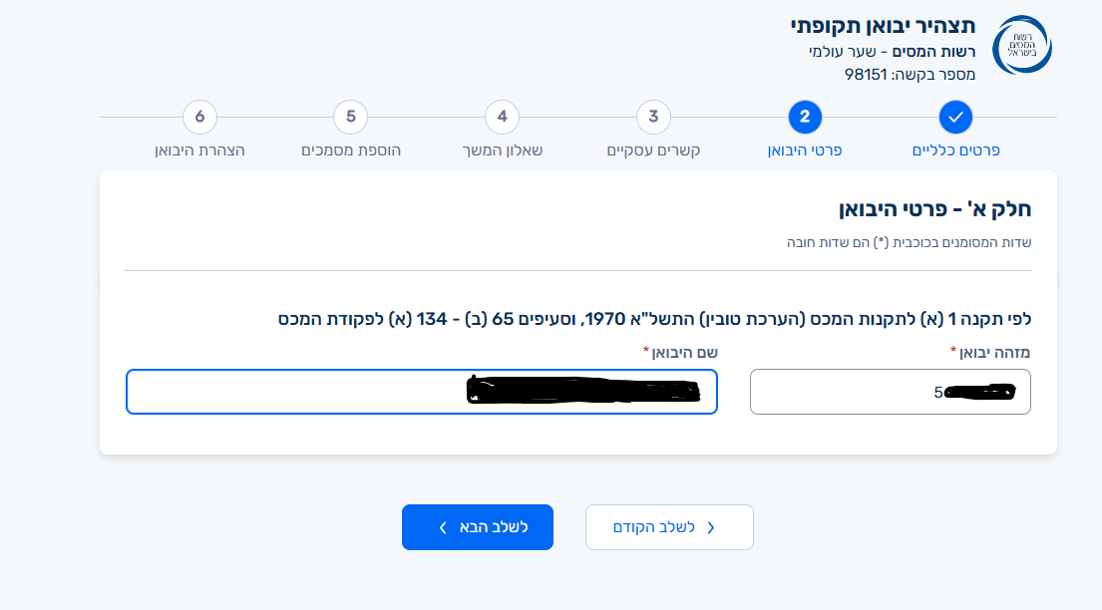Open the קשרים עסקיים step label

click(x=653, y=151)
